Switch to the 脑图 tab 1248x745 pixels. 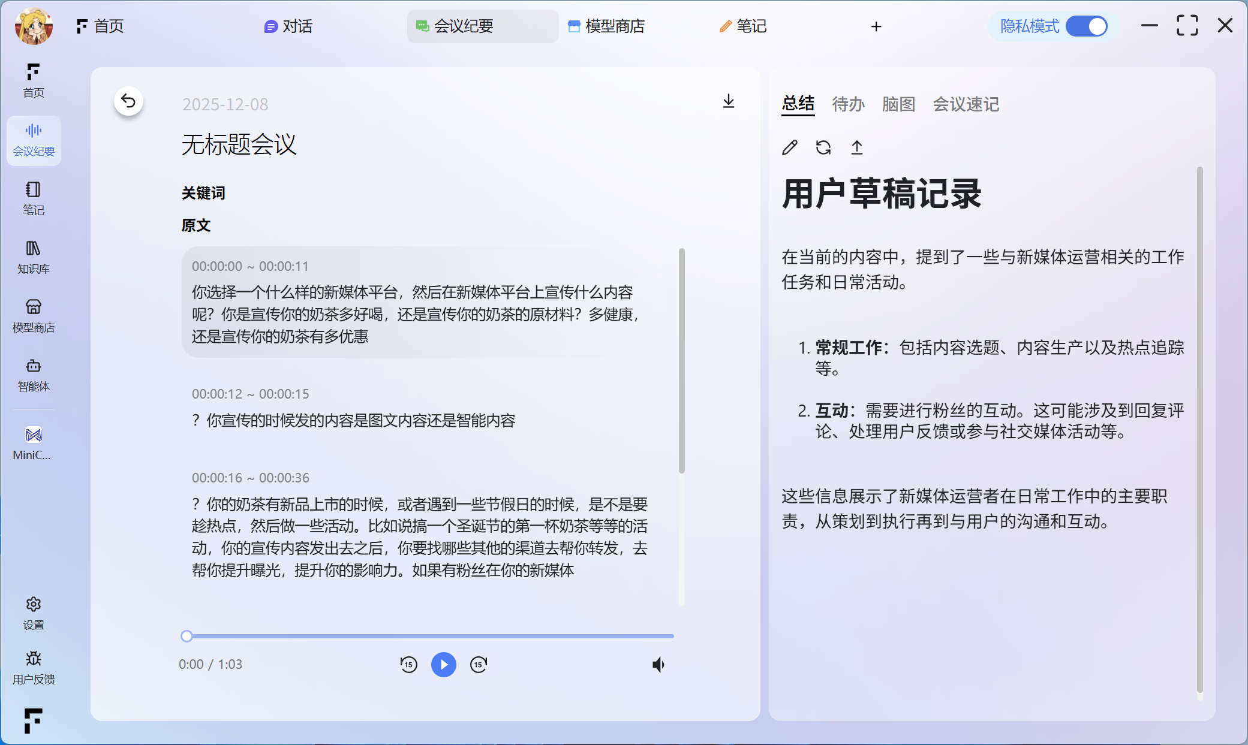(898, 104)
